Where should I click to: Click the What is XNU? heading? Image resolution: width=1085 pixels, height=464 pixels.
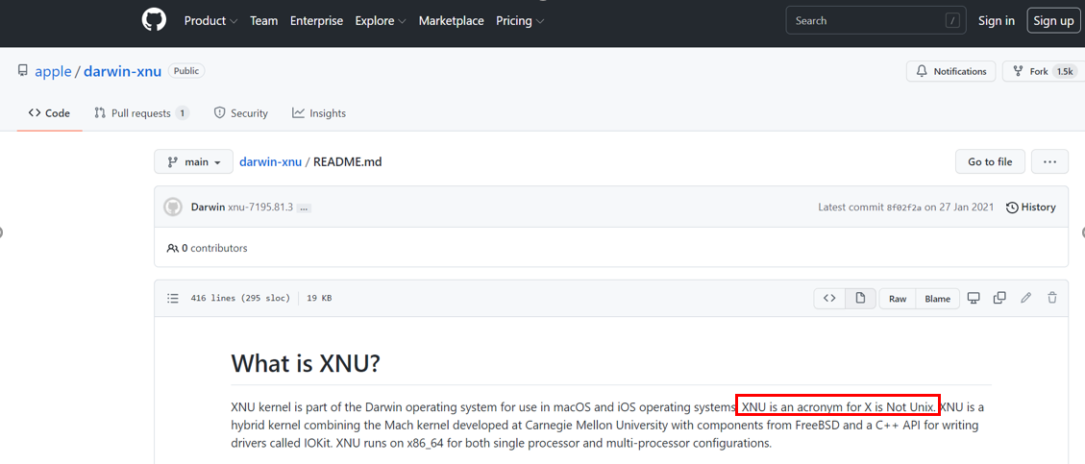306,363
